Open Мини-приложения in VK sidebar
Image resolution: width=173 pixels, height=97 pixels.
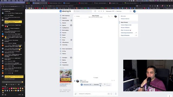[67, 49]
